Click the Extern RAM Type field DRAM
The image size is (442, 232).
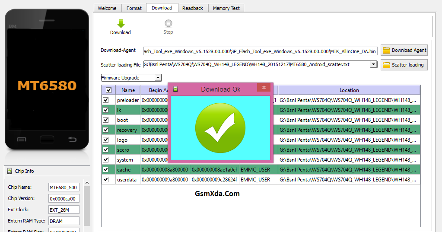tap(64, 221)
